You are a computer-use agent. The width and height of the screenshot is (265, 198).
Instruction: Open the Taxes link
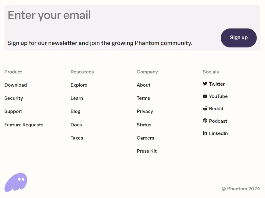click(x=77, y=138)
